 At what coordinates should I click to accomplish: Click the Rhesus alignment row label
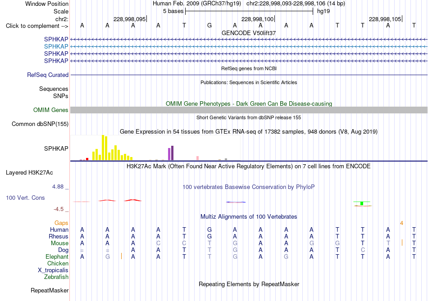pos(59,236)
